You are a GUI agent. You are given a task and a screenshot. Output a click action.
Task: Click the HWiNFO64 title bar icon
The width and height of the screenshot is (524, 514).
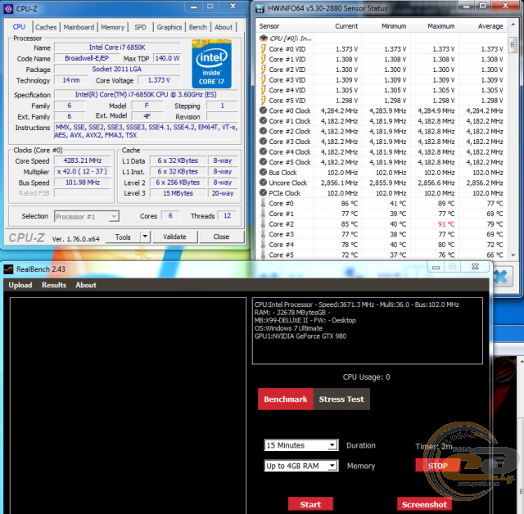coord(260,9)
